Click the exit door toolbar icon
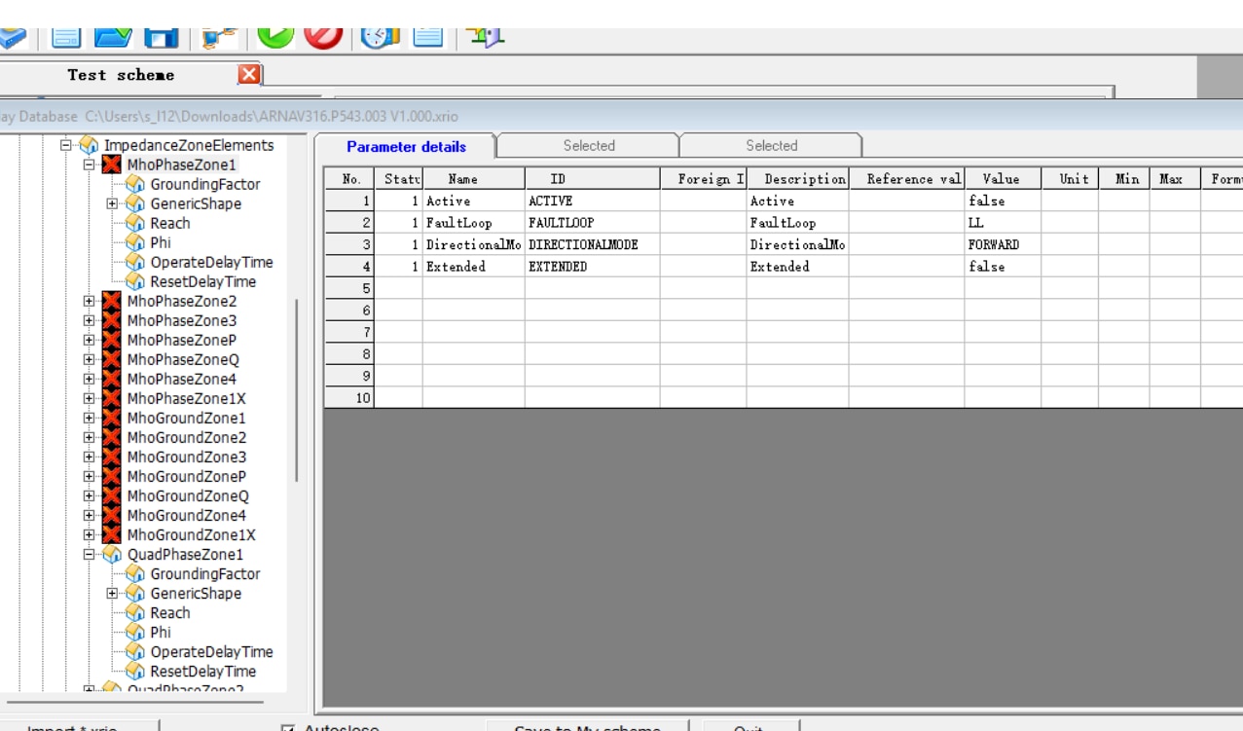The image size is (1243, 731). tap(485, 37)
